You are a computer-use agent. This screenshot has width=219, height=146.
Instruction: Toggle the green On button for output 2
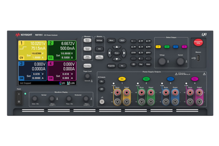coord(146,79)
